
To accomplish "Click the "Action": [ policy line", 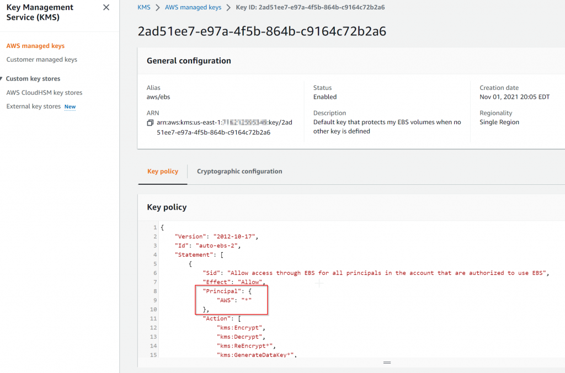I will click(222, 318).
